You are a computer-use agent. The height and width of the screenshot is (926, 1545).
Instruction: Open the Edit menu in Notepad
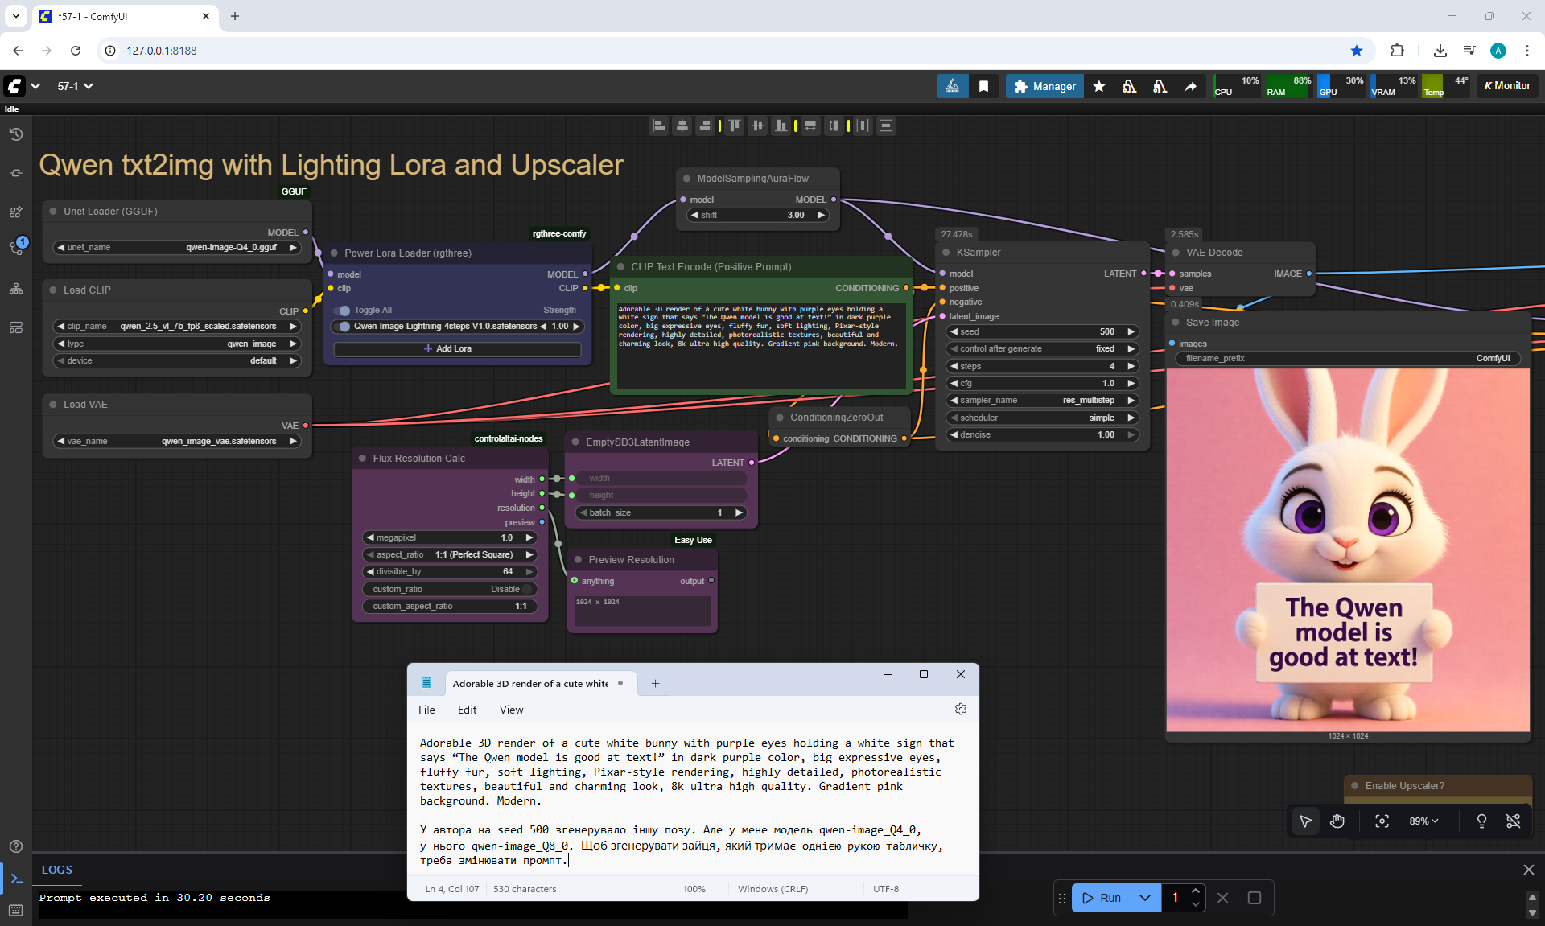(467, 710)
